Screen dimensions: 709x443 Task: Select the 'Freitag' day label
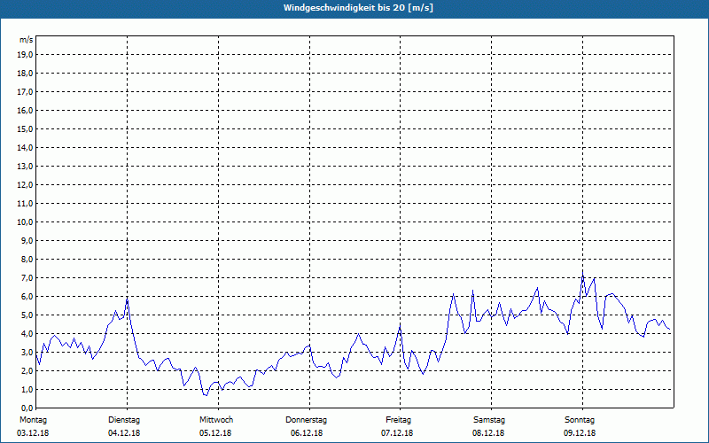tap(398, 420)
